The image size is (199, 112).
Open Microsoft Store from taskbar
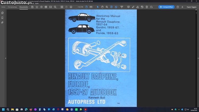coord(17,109)
